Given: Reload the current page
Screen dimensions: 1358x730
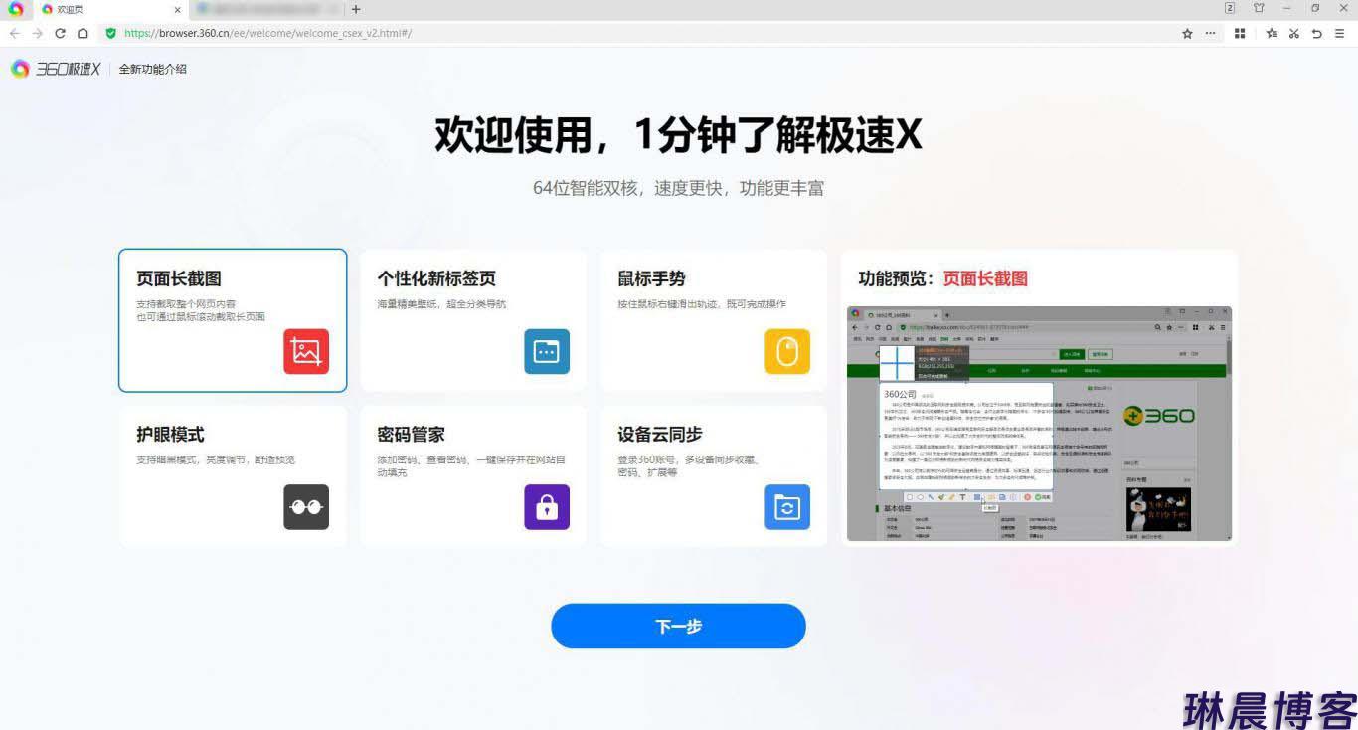Looking at the screenshot, I should pyautogui.click(x=60, y=33).
